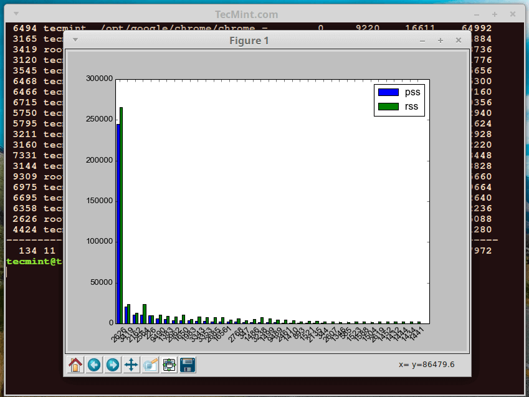
Task: Save the figure using the floppy disk icon
Action: coord(187,365)
